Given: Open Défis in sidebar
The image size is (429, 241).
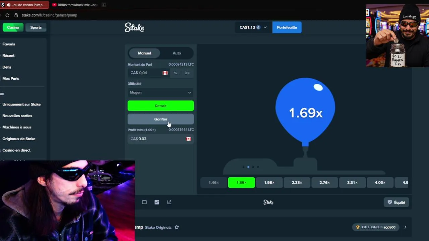Looking at the screenshot, I should tap(7, 67).
